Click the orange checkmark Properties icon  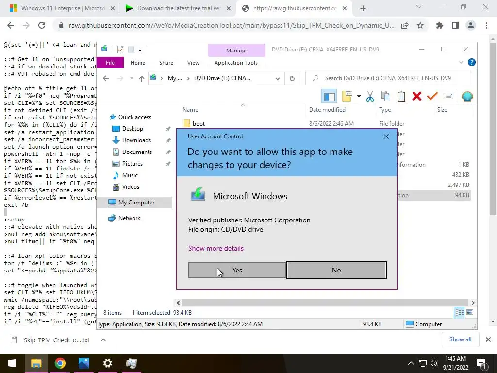(x=432, y=96)
